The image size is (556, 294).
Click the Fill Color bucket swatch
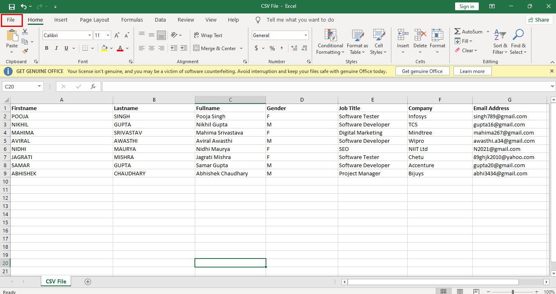[104, 48]
